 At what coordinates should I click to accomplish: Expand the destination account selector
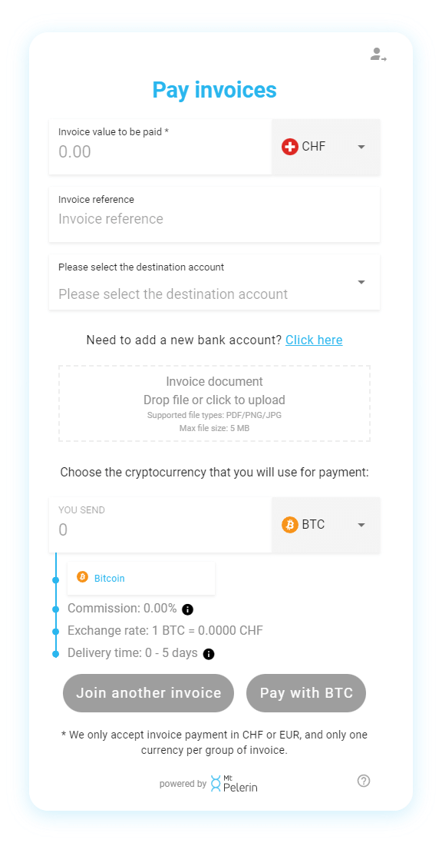[x=361, y=282]
